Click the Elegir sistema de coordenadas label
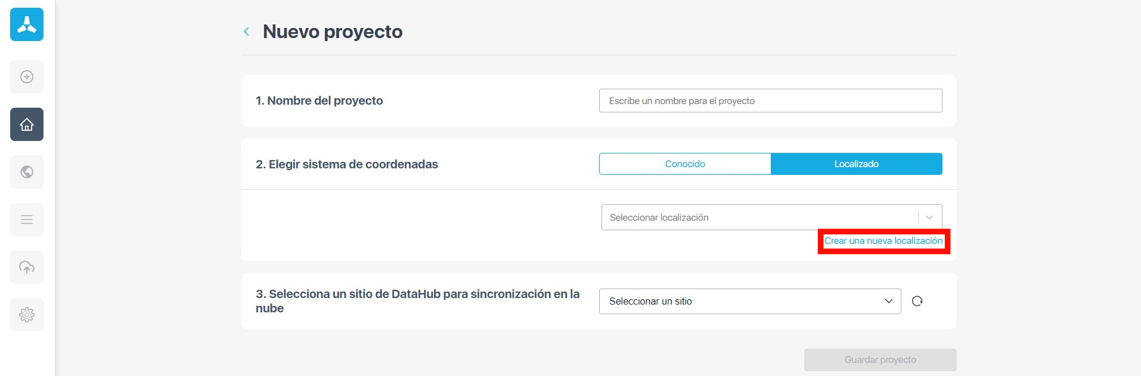Screen dimensions: 1141x376 tap(347, 164)
